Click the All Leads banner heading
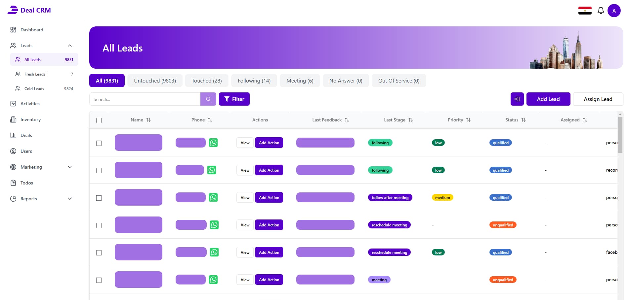This screenshot has width=629, height=300. [122, 48]
